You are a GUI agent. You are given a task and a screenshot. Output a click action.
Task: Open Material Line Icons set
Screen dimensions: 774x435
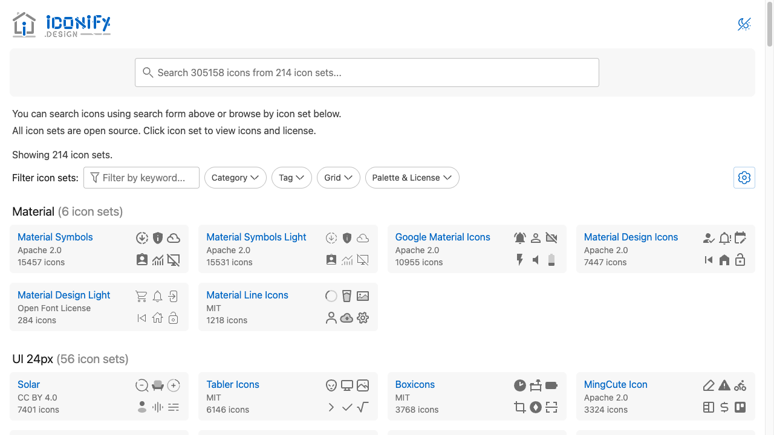247,295
